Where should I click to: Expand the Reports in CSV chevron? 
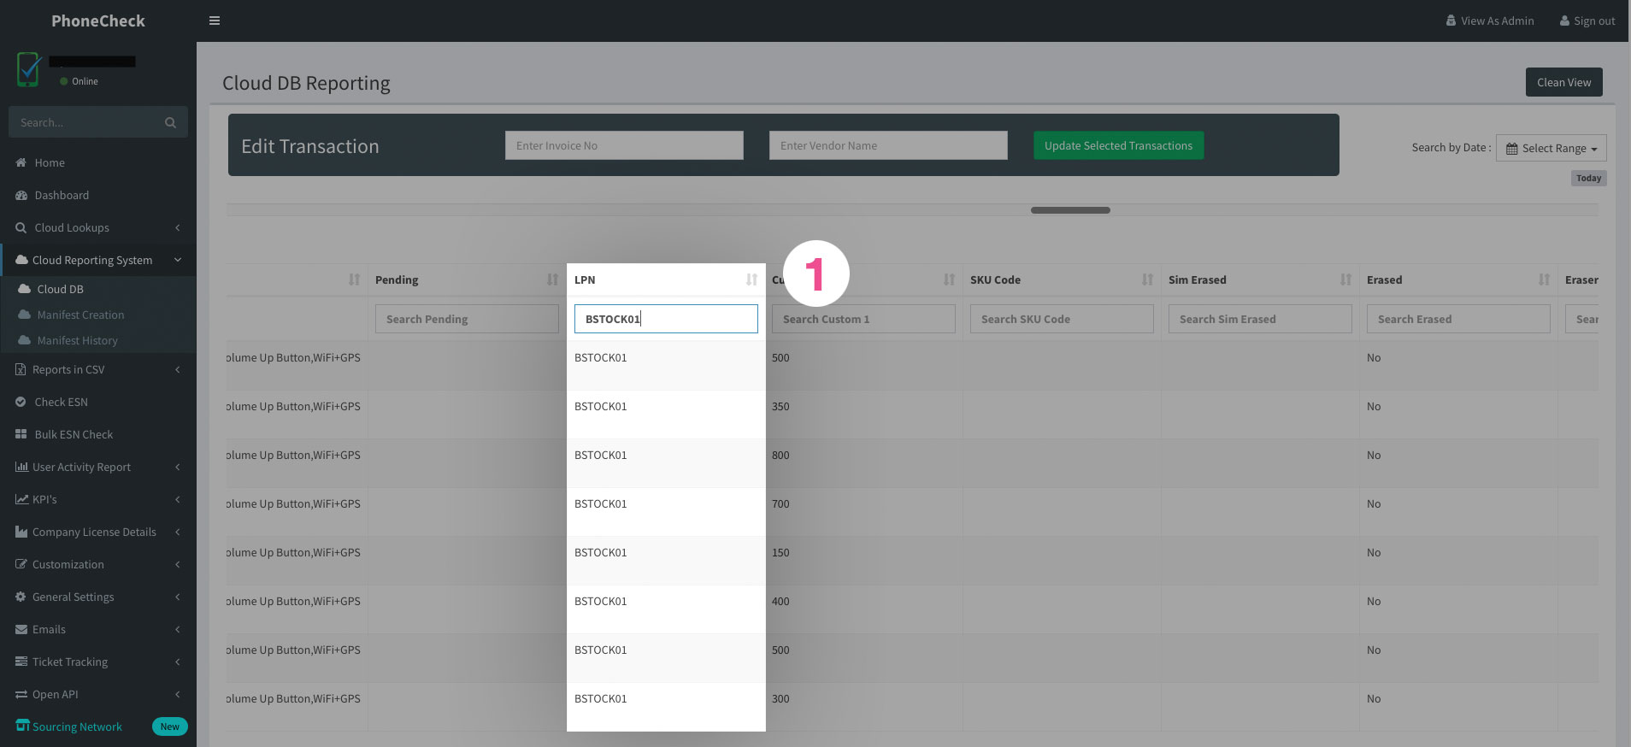coord(177,369)
